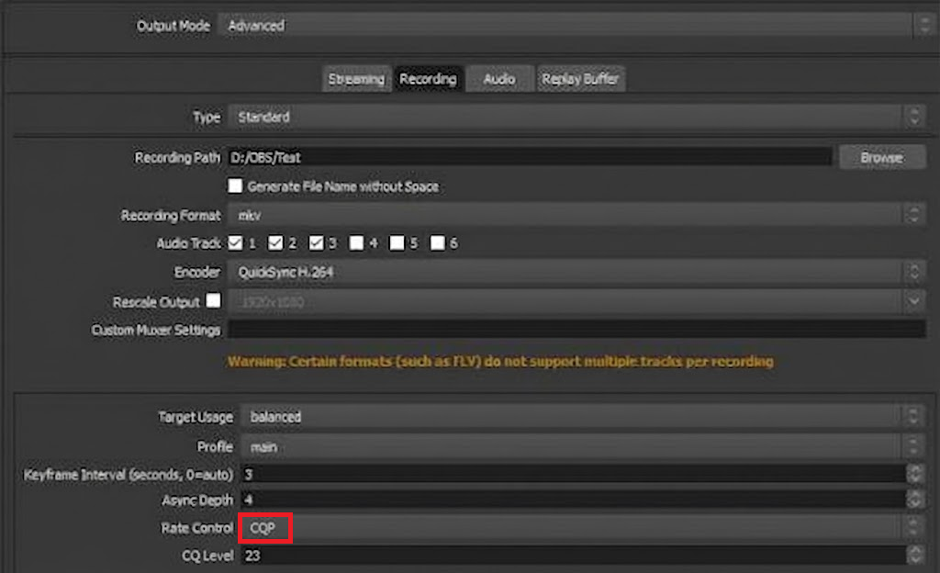Enable Generate File Name without Space
940x573 pixels.
(x=235, y=185)
